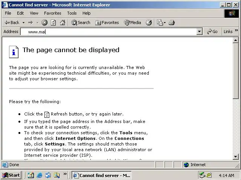Image resolution: width=241 pixels, height=180 pixels.
Task: Open the Search pane button
Action: 81,22
